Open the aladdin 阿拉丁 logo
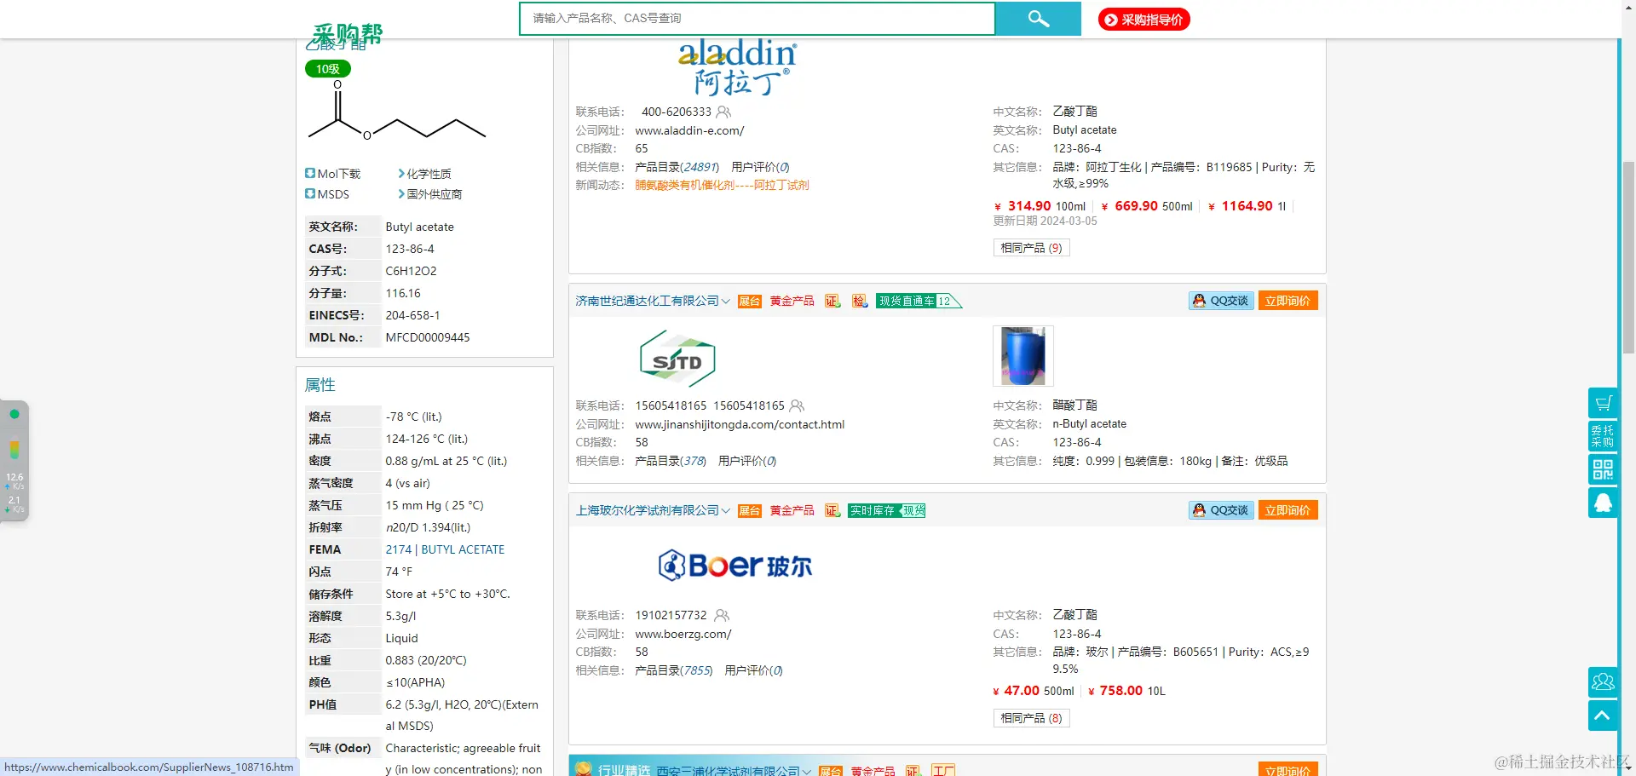The image size is (1636, 776). tap(737, 66)
